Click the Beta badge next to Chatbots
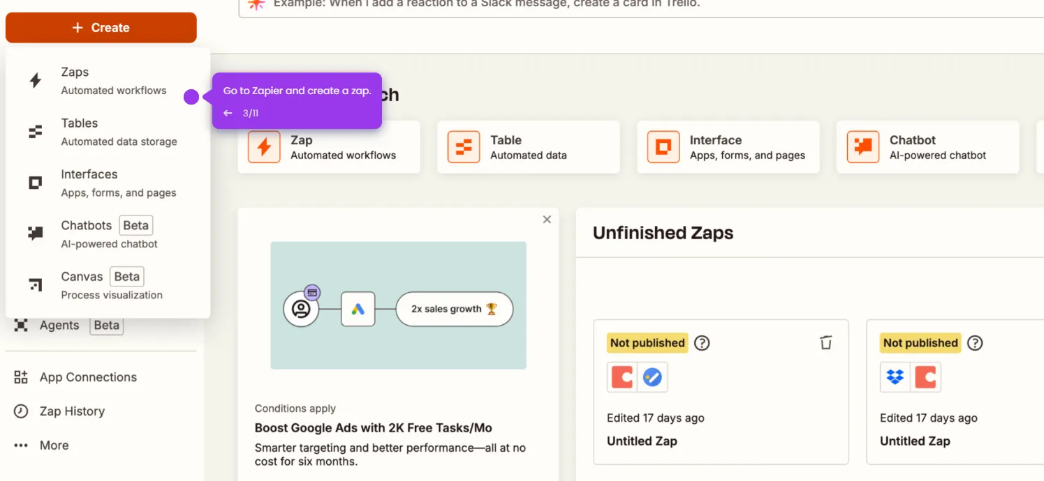Image resolution: width=1044 pixels, height=481 pixels. (135, 225)
